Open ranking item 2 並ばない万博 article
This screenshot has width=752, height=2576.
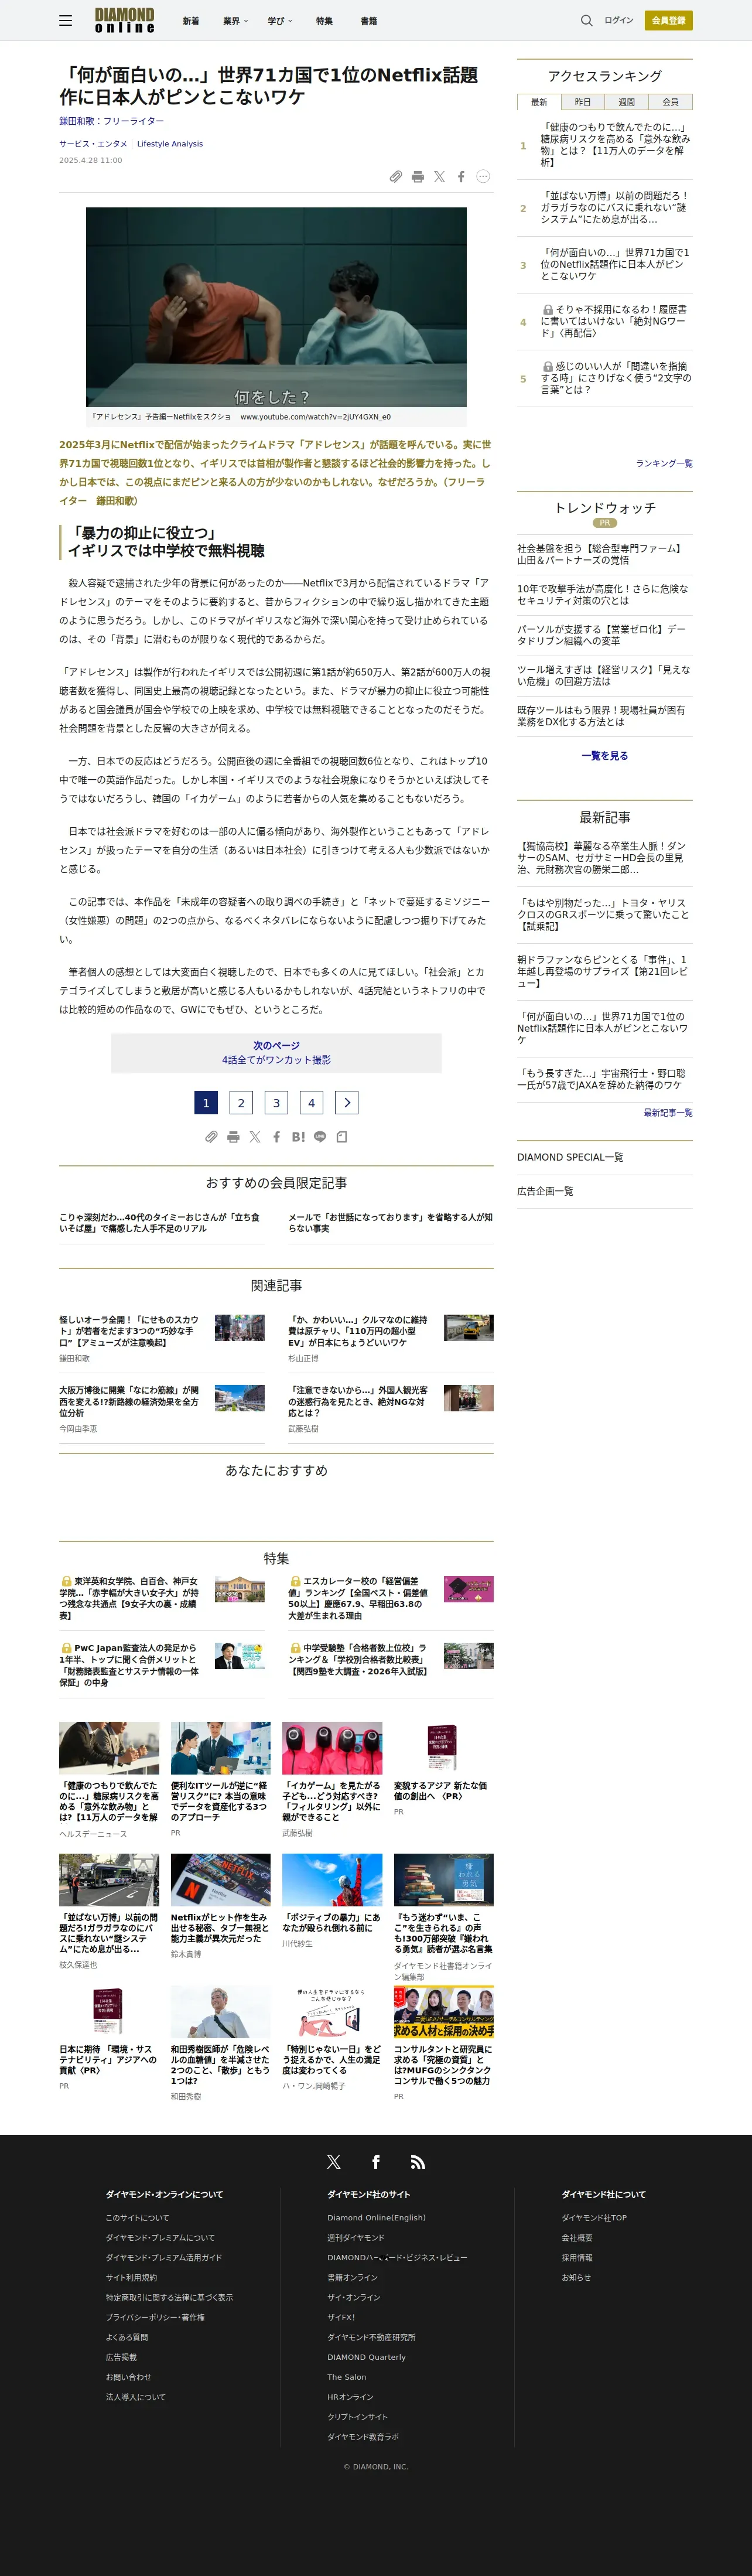point(615,208)
